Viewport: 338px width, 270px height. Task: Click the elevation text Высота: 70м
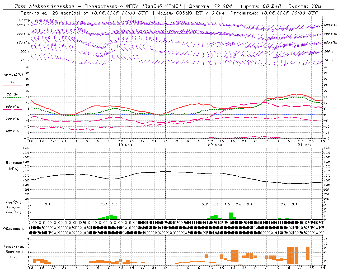(305, 6)
